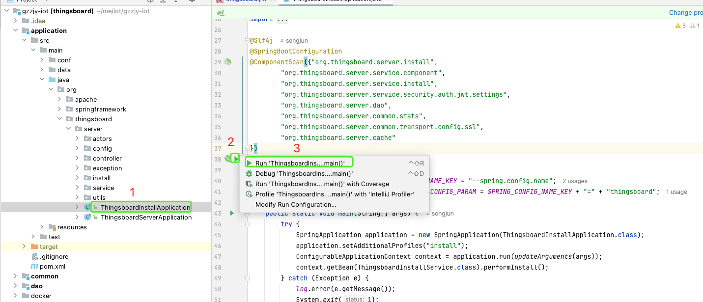Select the springframework package

(101, 109)
